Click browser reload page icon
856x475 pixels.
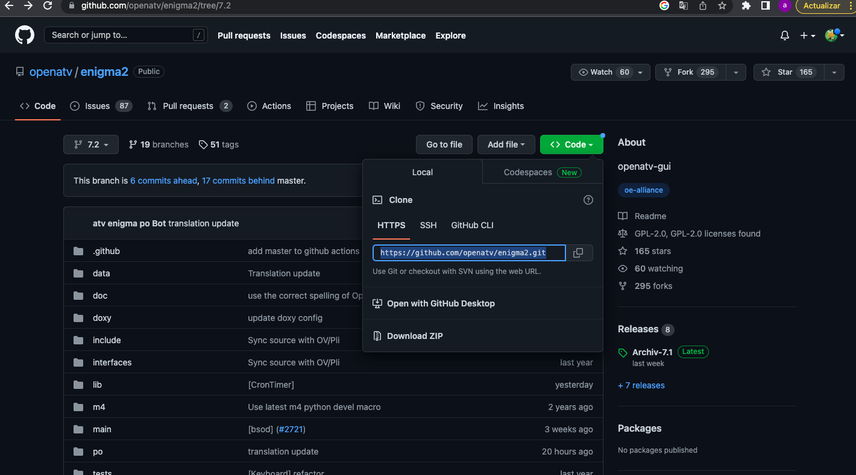pyautogui.click(x=48, y=6)
